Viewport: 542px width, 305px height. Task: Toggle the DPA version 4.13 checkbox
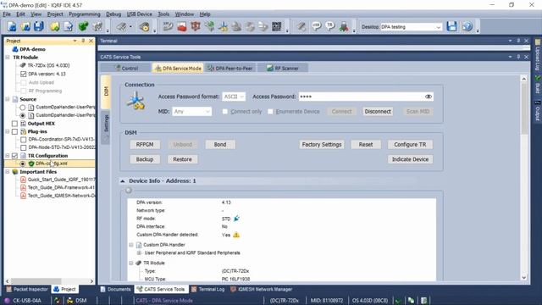[x=23, y=74]
